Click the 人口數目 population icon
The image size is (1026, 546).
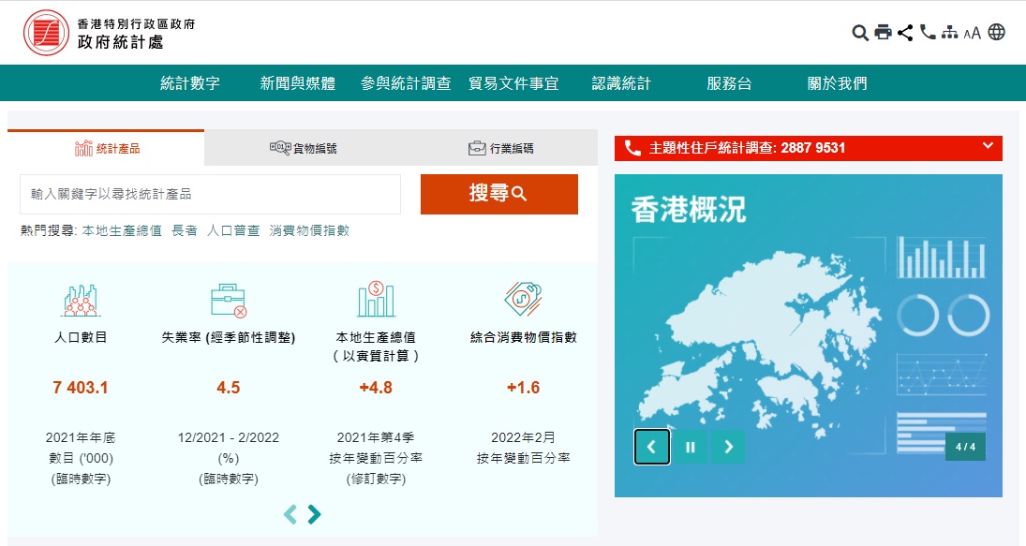pos(81,300)
